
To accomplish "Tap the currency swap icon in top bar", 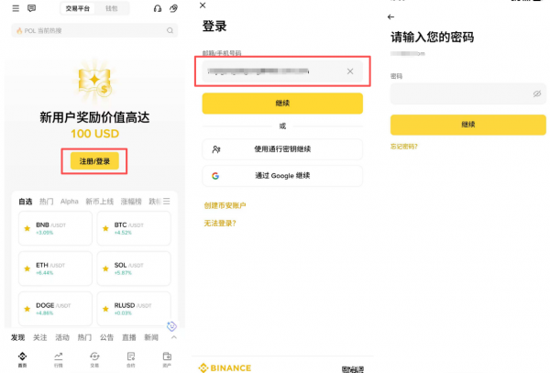I will pos(173,8).
